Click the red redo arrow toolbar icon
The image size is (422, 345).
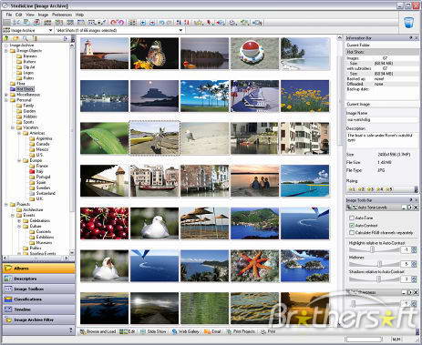pyautogui.click(x=114, y=22)
